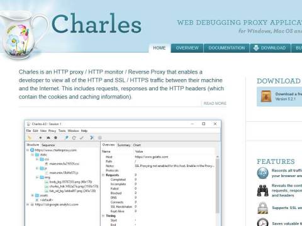This screenshot has width=302, height=226.
Task: Click the binoculars feature icon
Action: click(x=263, y=190)
